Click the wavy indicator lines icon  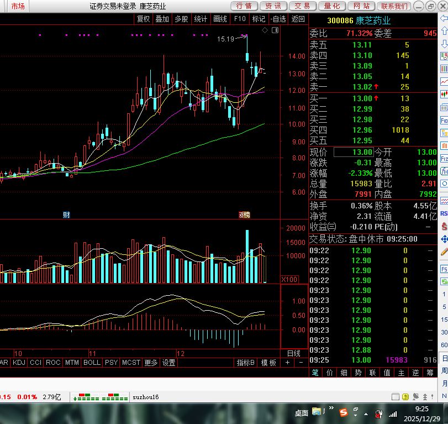coord(444,201)
